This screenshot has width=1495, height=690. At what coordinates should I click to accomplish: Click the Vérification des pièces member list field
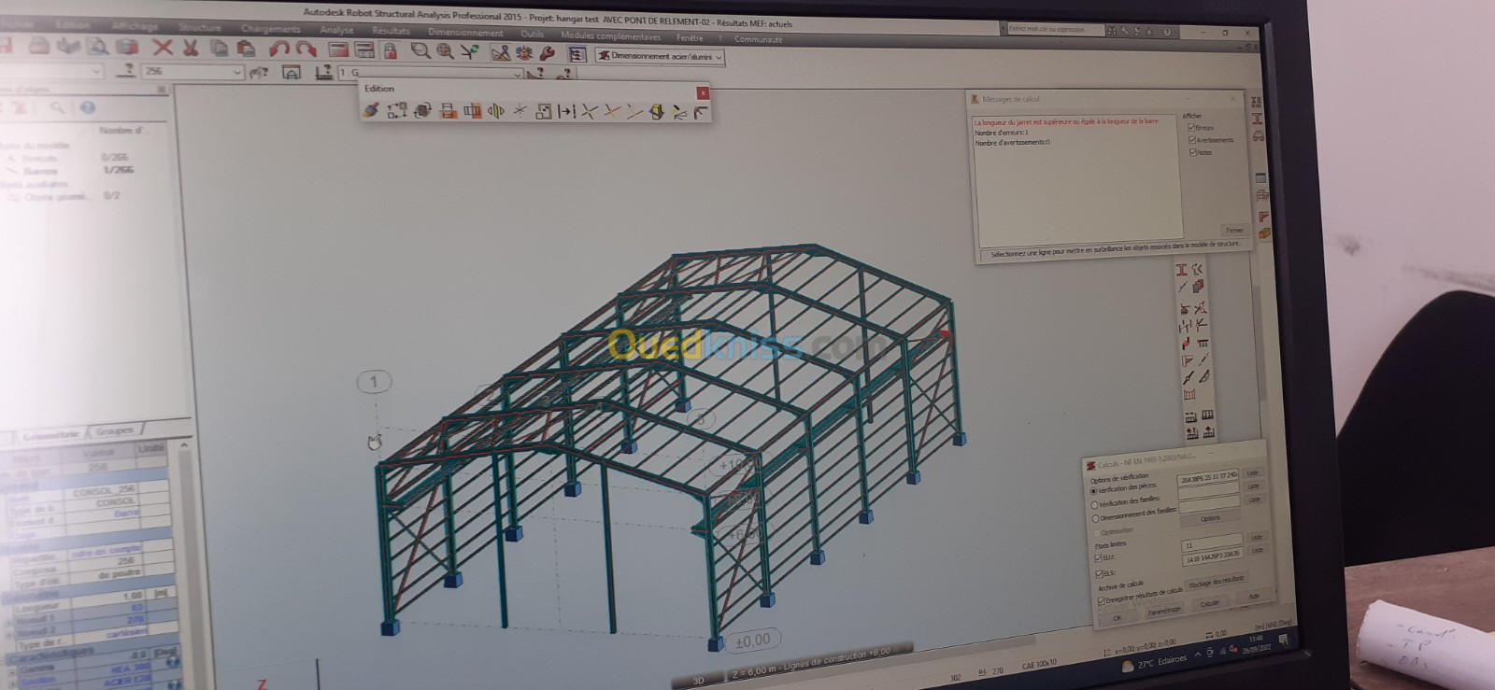point(1208,477)
